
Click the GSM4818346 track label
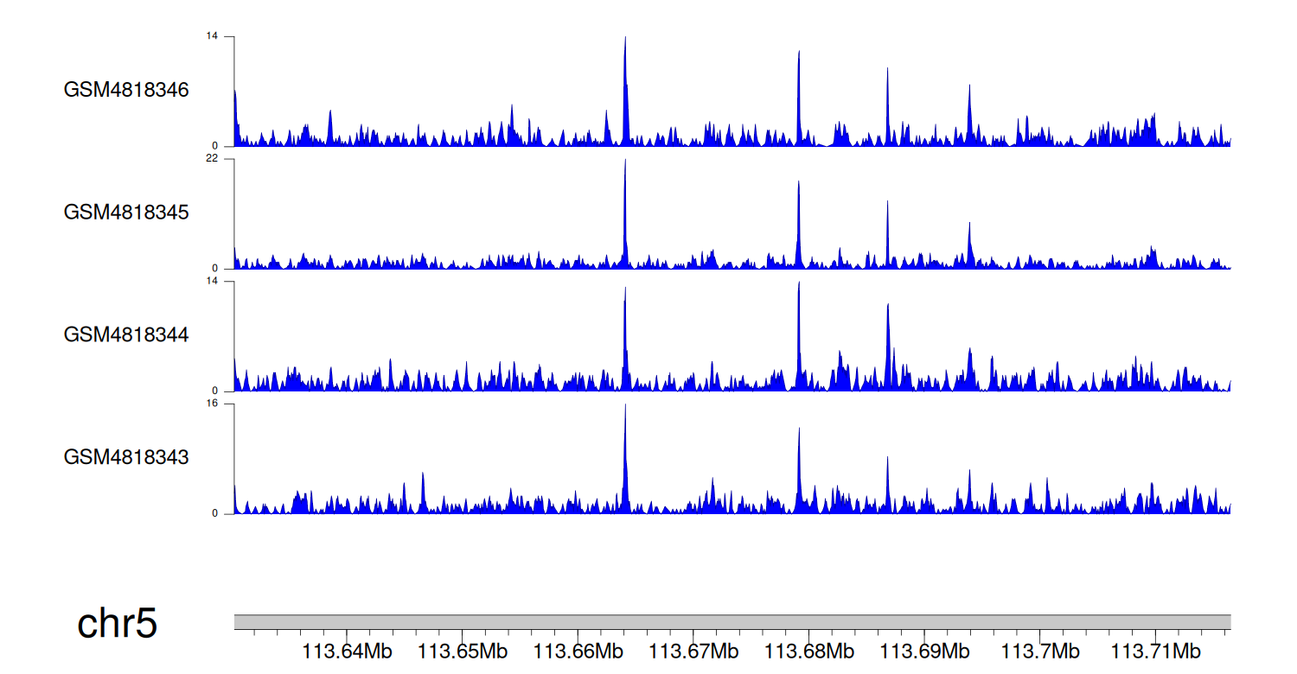coord(126,90)
